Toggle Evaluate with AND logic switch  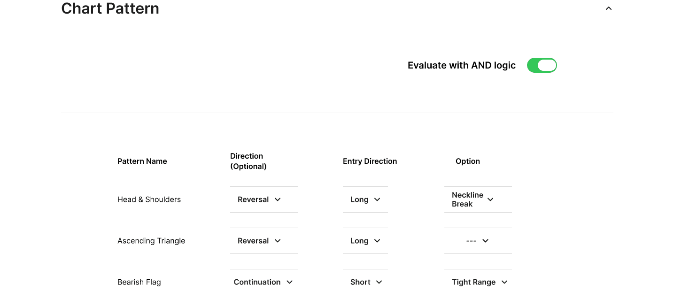click(x=542, y=65)
